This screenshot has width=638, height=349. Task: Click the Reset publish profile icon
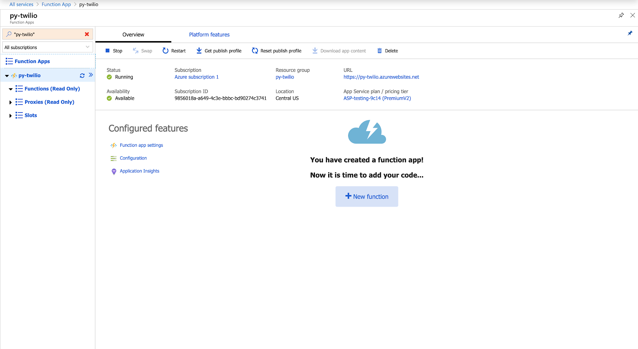tap(255, 51)
